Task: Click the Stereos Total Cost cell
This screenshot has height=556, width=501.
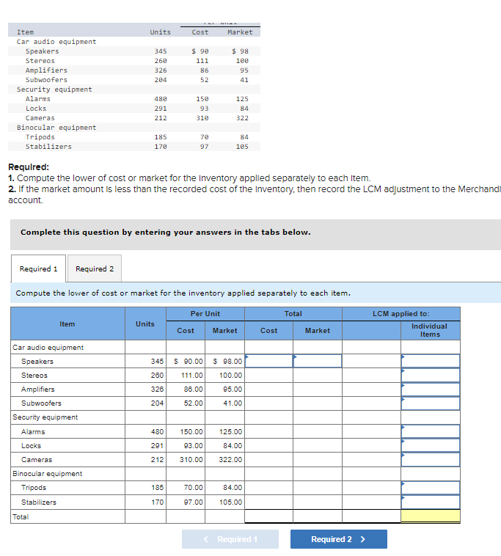Action: click(x=268, y=375)
